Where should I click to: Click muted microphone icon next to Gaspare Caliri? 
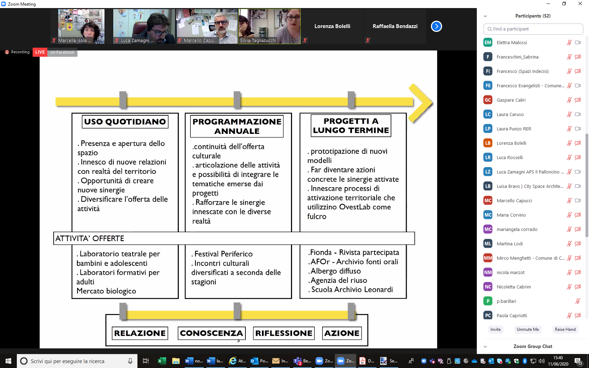(569, 100)
